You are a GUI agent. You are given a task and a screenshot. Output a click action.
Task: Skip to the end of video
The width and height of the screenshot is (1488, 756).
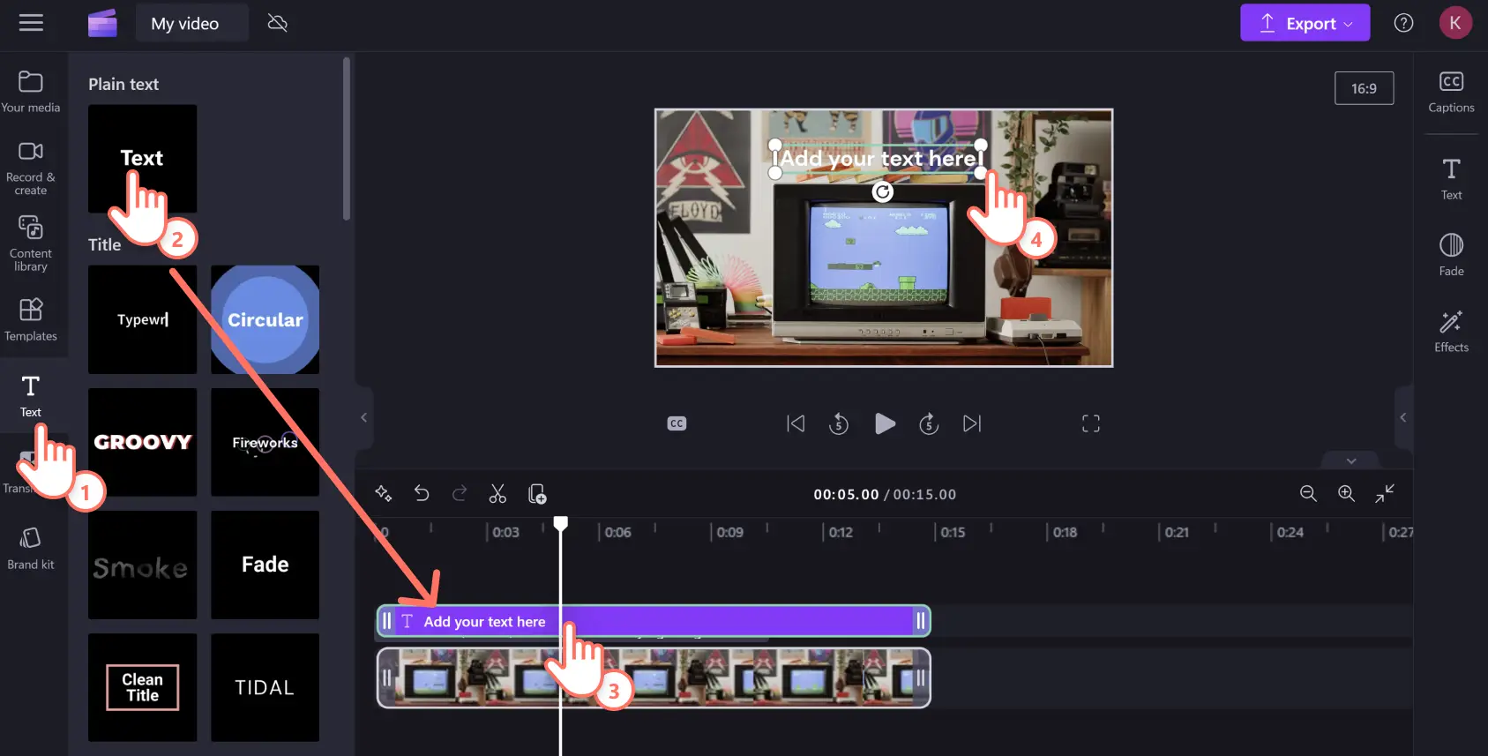click(x=972, y=423)
